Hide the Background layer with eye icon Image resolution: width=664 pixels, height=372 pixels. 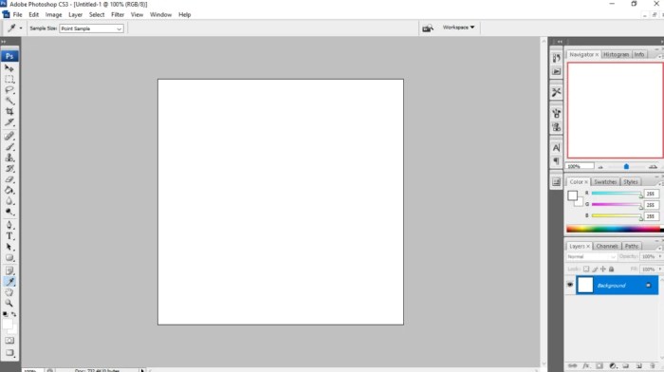click(x=570, y=285)
